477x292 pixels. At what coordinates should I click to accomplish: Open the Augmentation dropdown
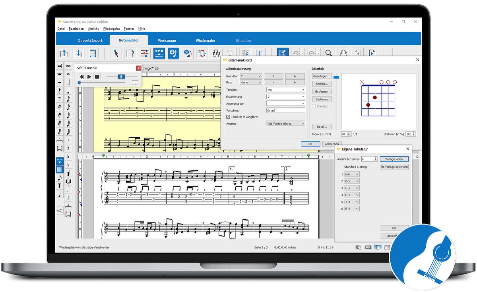pyautogui.click(x=286, y=104)
